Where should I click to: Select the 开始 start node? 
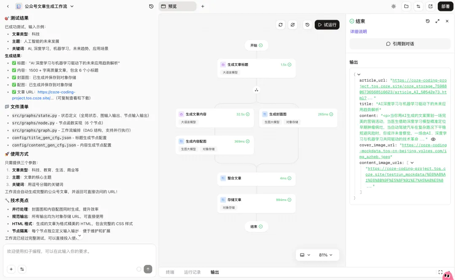(x=257, y=45)
